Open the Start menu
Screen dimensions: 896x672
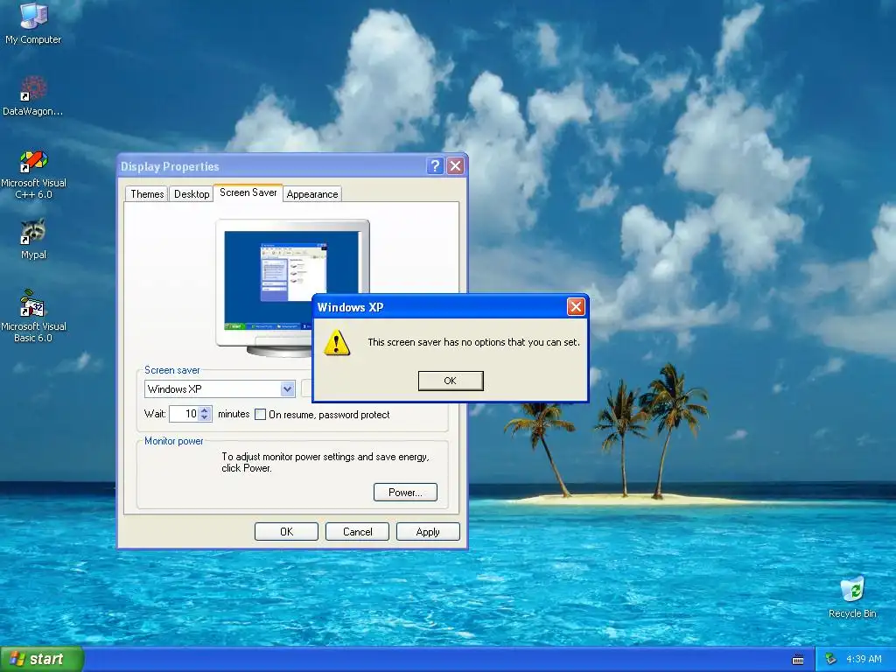tap(42, 659)
